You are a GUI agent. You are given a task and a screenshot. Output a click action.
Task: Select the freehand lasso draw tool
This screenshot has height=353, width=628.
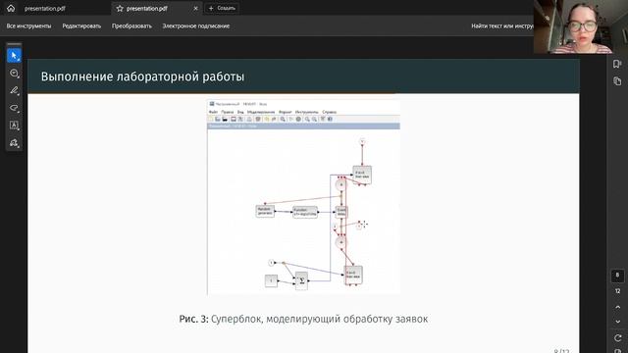(14, 108)
